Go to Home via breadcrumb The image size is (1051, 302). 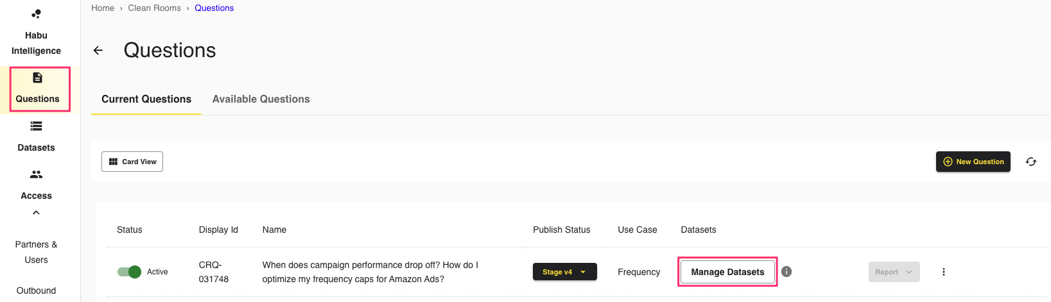(103, 8)
